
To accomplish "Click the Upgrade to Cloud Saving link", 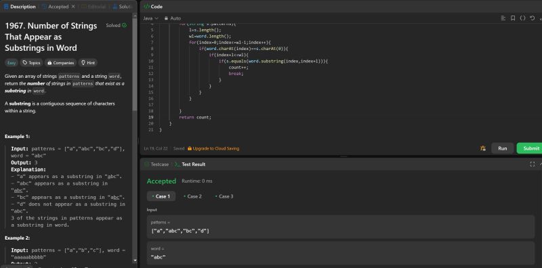I will [213, 148].
